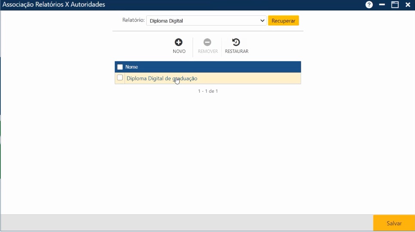Open the Relatório combo box showing Diploma Digital
This screenshot has height=232, width=415.
202,21
